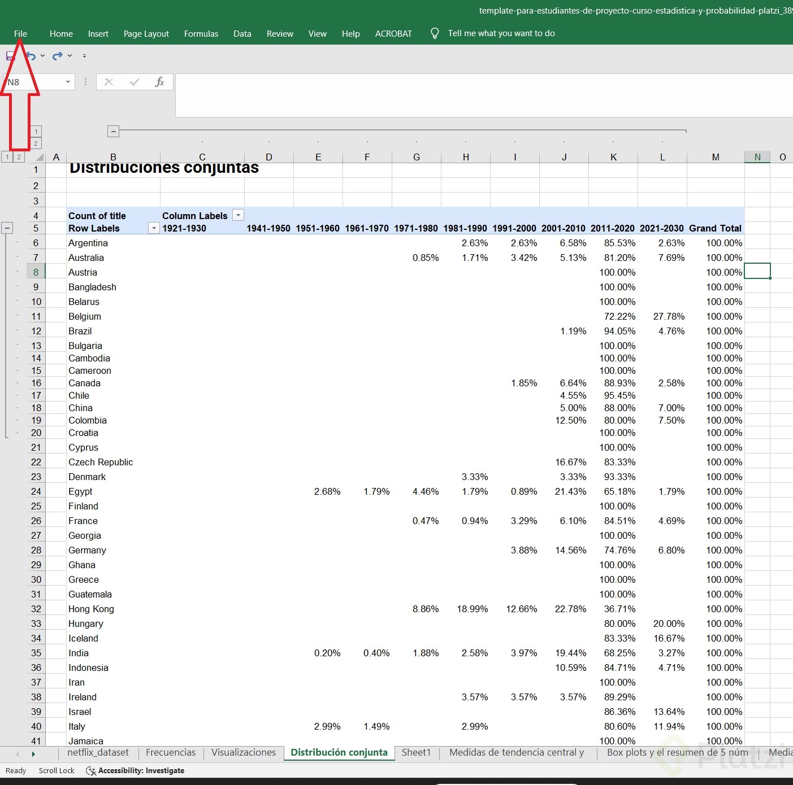The height and width of the screenshot is (785, 793).
Task: Open Customize Quick Access Toolbar menu
Action: pyautogui.click(x=84, y=56)
